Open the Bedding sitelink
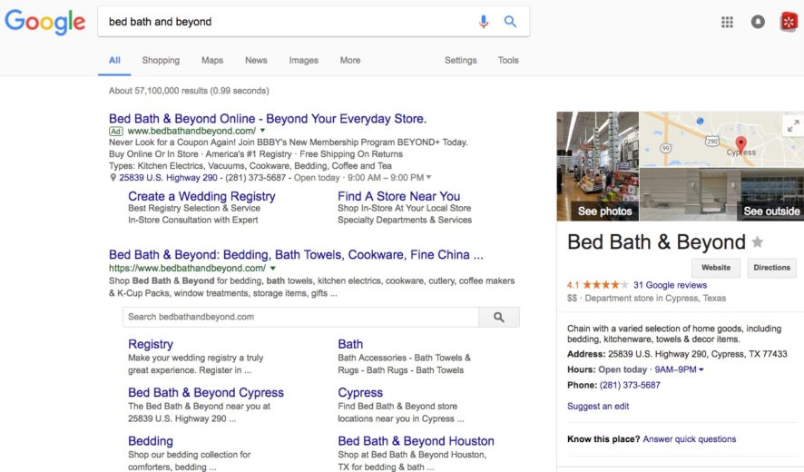The image size is (804, 472). point(151,441)
